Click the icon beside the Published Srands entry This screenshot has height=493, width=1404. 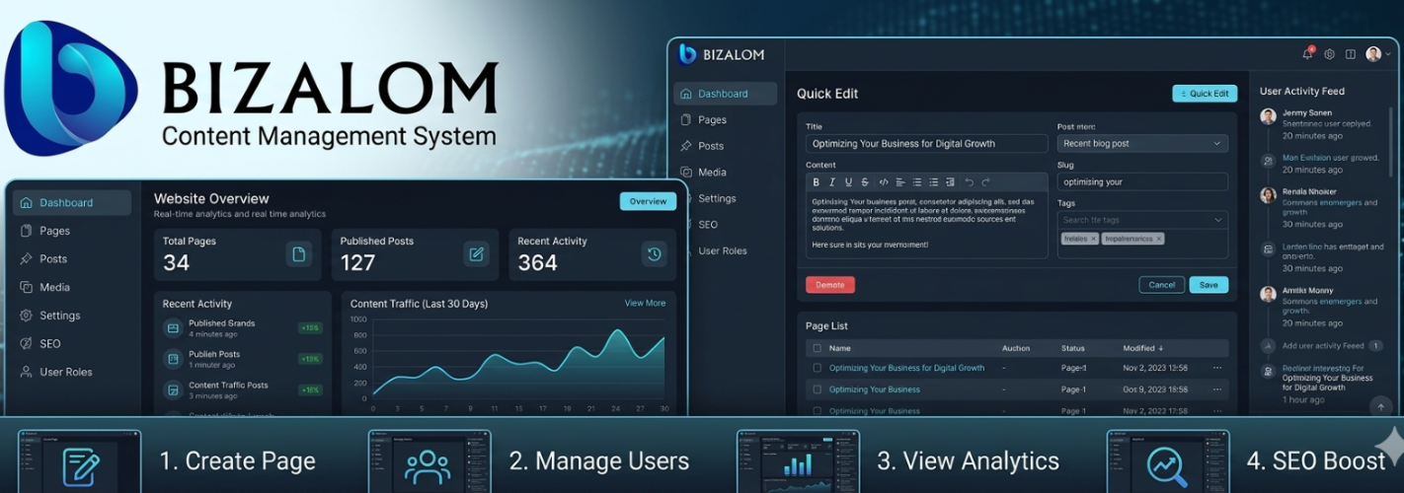click(x=173, y=328)
